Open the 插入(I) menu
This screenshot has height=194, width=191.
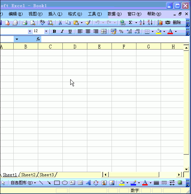[55, 14]
